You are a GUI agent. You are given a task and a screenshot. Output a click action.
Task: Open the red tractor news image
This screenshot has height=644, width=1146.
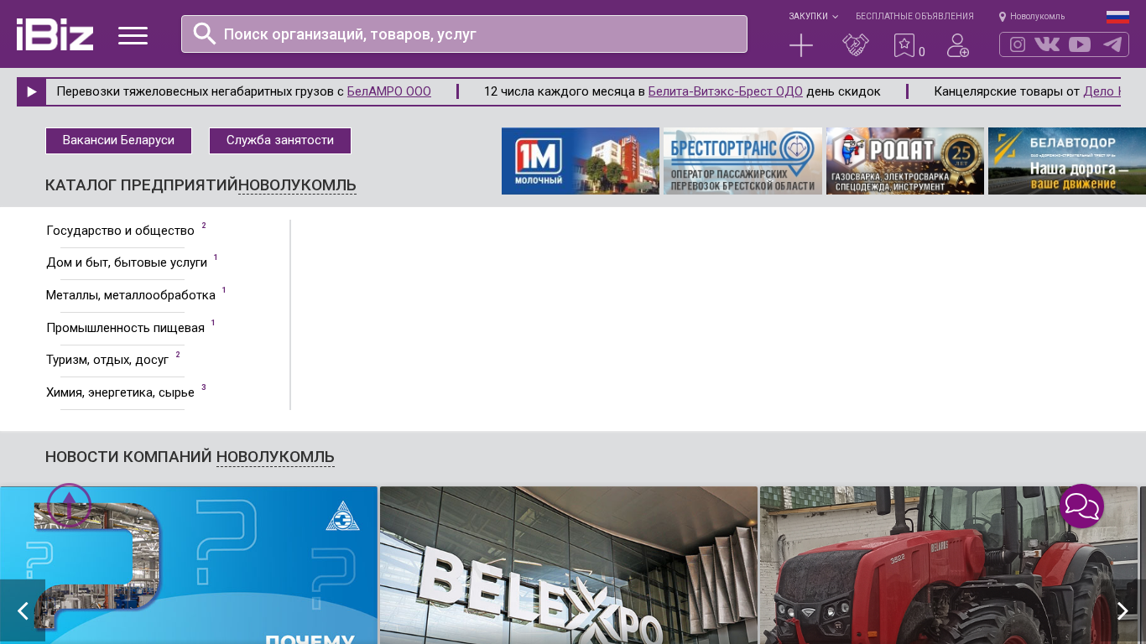[x=949, y=565]
